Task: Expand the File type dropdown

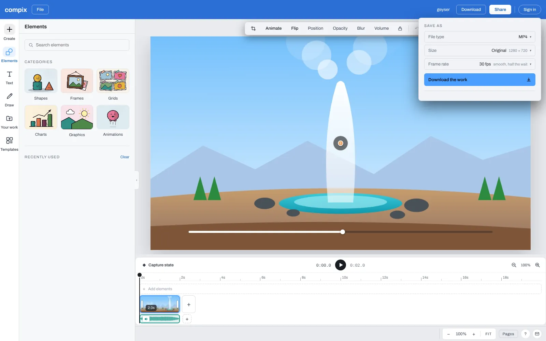Action: (x=479, y=37)
